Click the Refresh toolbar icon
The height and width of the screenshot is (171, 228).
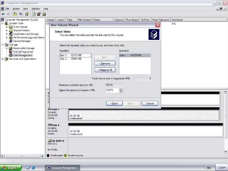point(34,14)
